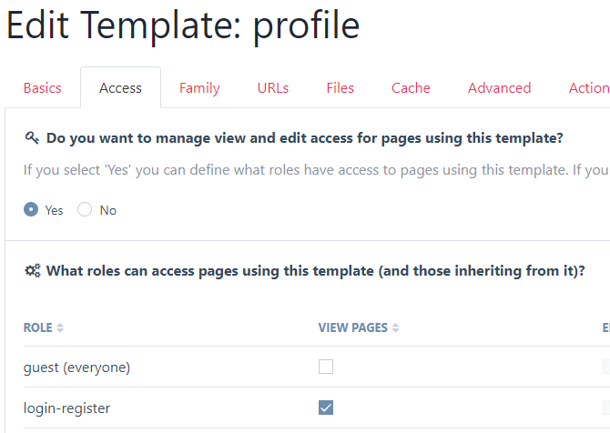Select the Yes radio button
This screenshot has height=433, width=610.
coord(31,209)
